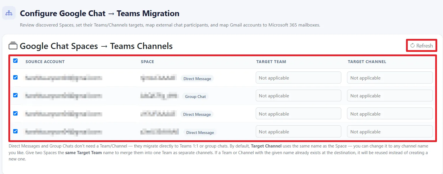Uncheck the first Direct Message row's checkbox
The width and height of the screenshot is (443, 174).
[15, 77]
